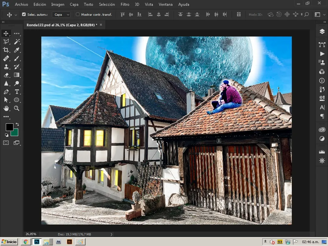328x246 pixels.
Task: Select the Pen tool
Action: point(6,92)
